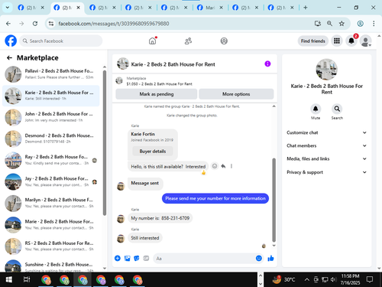Reply to the 'Hello, is this still available' message
The image size is (382, 287).
click(223, 166)
